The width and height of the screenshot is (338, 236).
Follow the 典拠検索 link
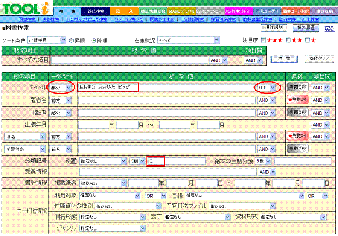point(51,19)
